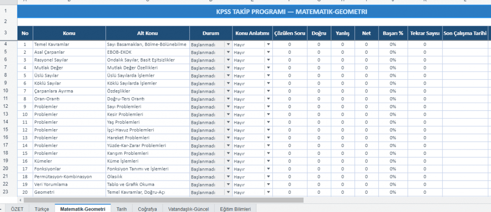Click the Alt Konu column header cell

coord(147,34)
